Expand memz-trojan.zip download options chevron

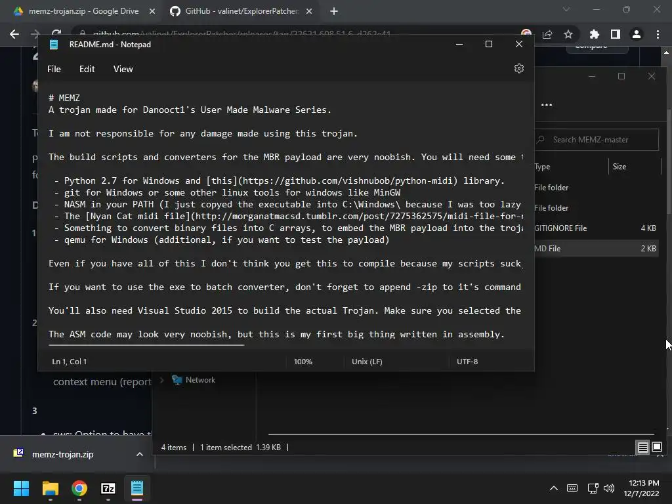[139, 454]
